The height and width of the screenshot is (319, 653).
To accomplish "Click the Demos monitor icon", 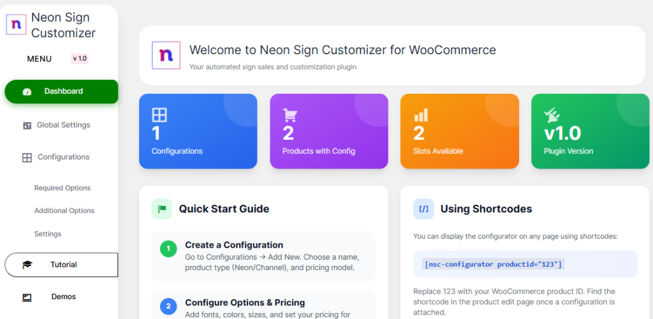I will [x=27, y=297].
